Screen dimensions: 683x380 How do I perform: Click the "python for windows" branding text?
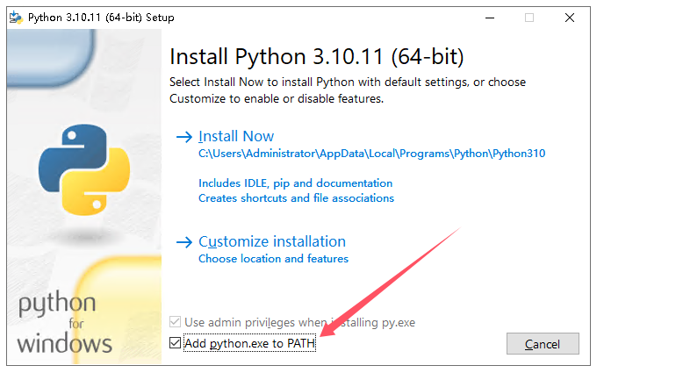(64, 322)
